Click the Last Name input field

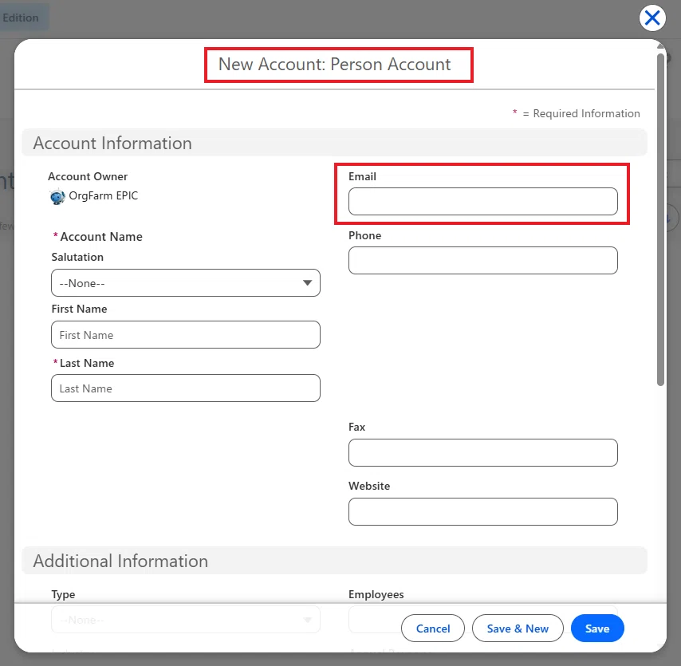[x=186, y=388]
